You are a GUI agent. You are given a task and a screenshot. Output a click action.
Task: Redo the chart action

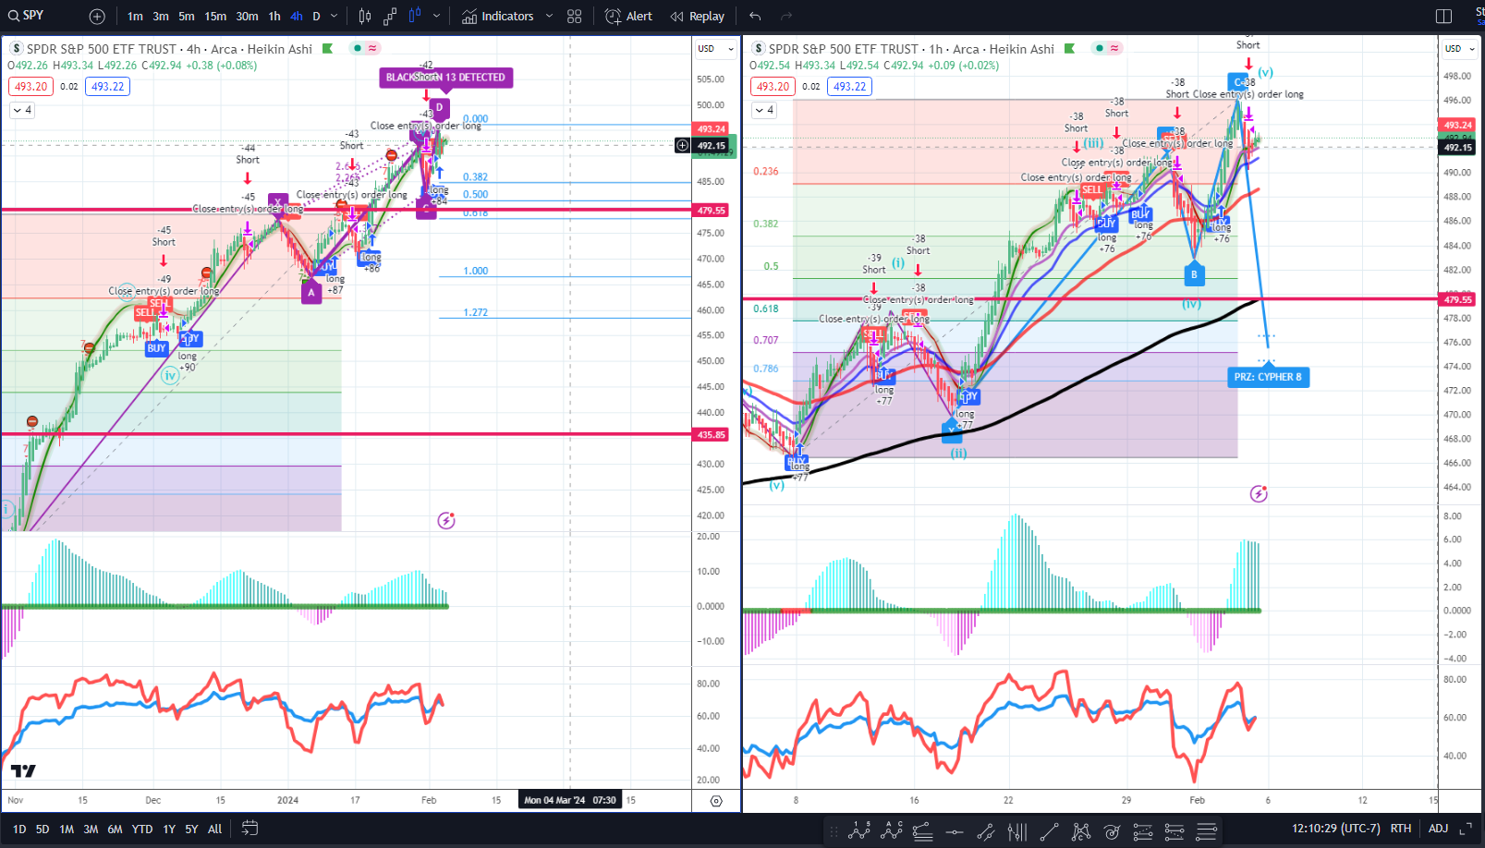pyautogui.click(x=786, y=17)
